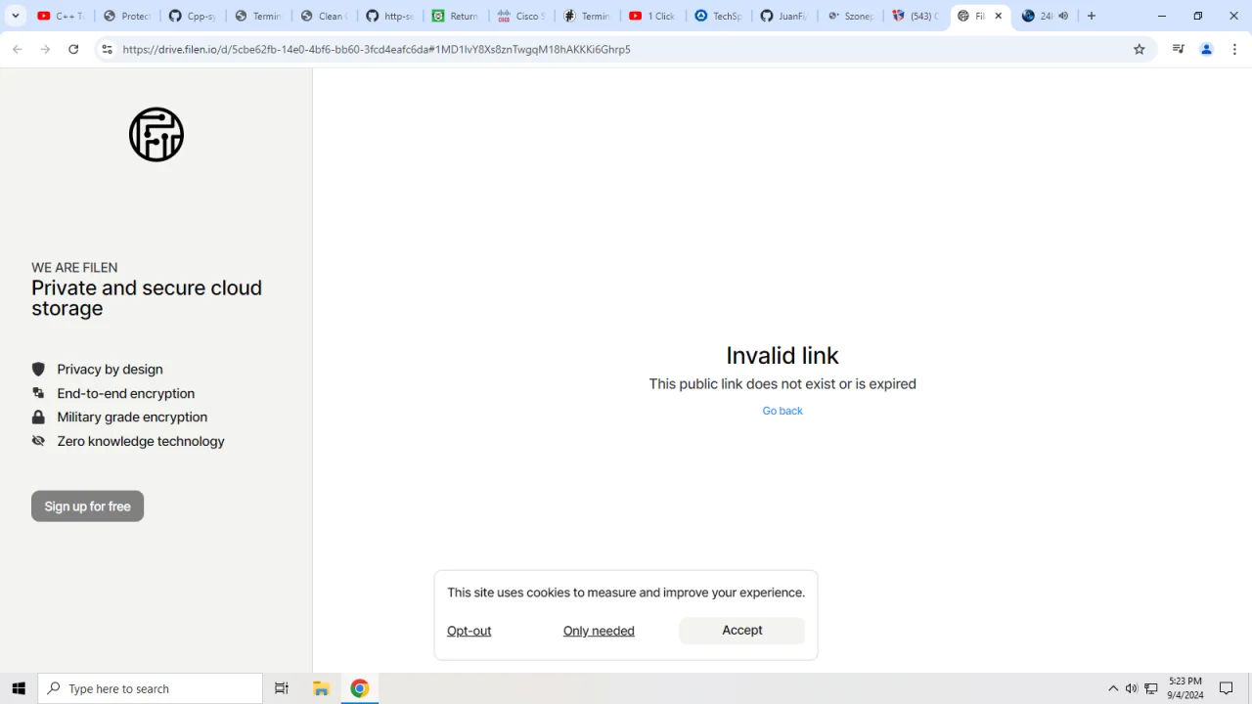Viewport: 1252px width, 704px height.
Task: Click the End-to-end encryption icon
Action: [x=38, y=393]
